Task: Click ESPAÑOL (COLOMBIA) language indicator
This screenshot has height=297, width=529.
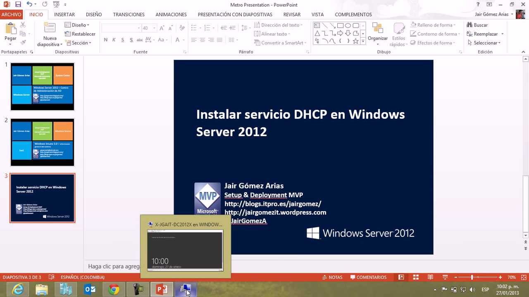Action: (83, 277)
